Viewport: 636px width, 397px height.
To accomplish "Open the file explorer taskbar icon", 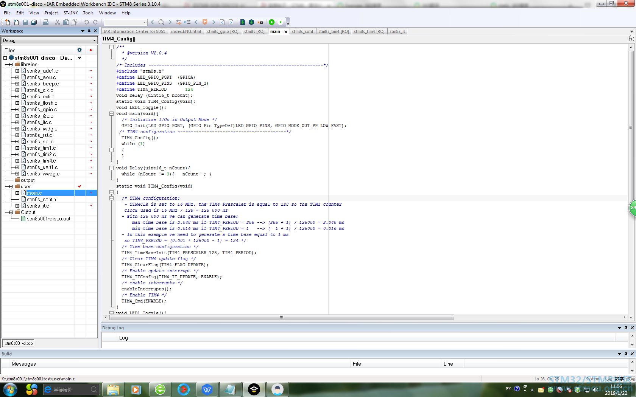I will pos(113,389).
